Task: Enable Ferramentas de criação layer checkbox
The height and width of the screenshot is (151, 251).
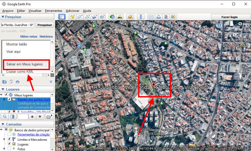Action: pyautogui.click(x=9, y=134)
